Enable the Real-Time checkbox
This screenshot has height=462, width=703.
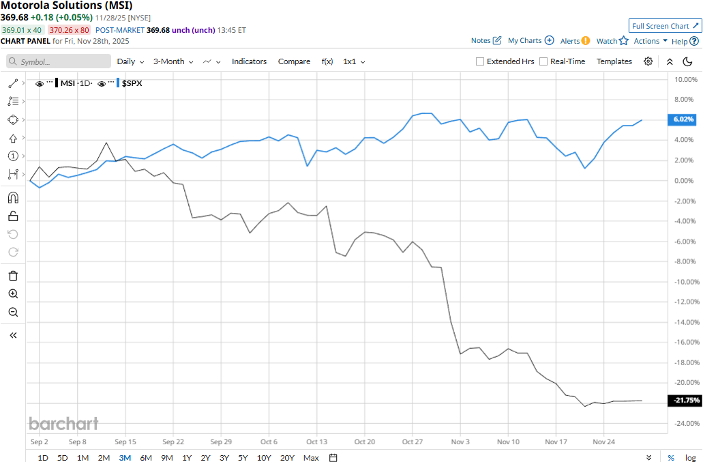(x=543, y=61)
